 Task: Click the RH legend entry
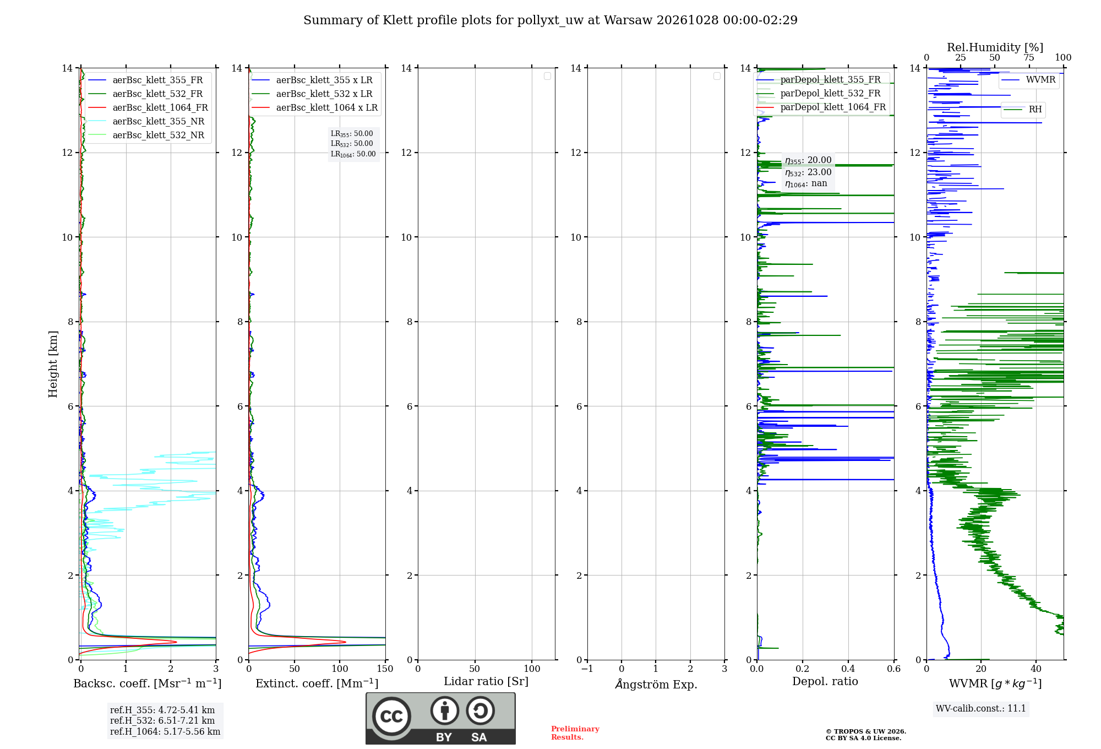1023,110
